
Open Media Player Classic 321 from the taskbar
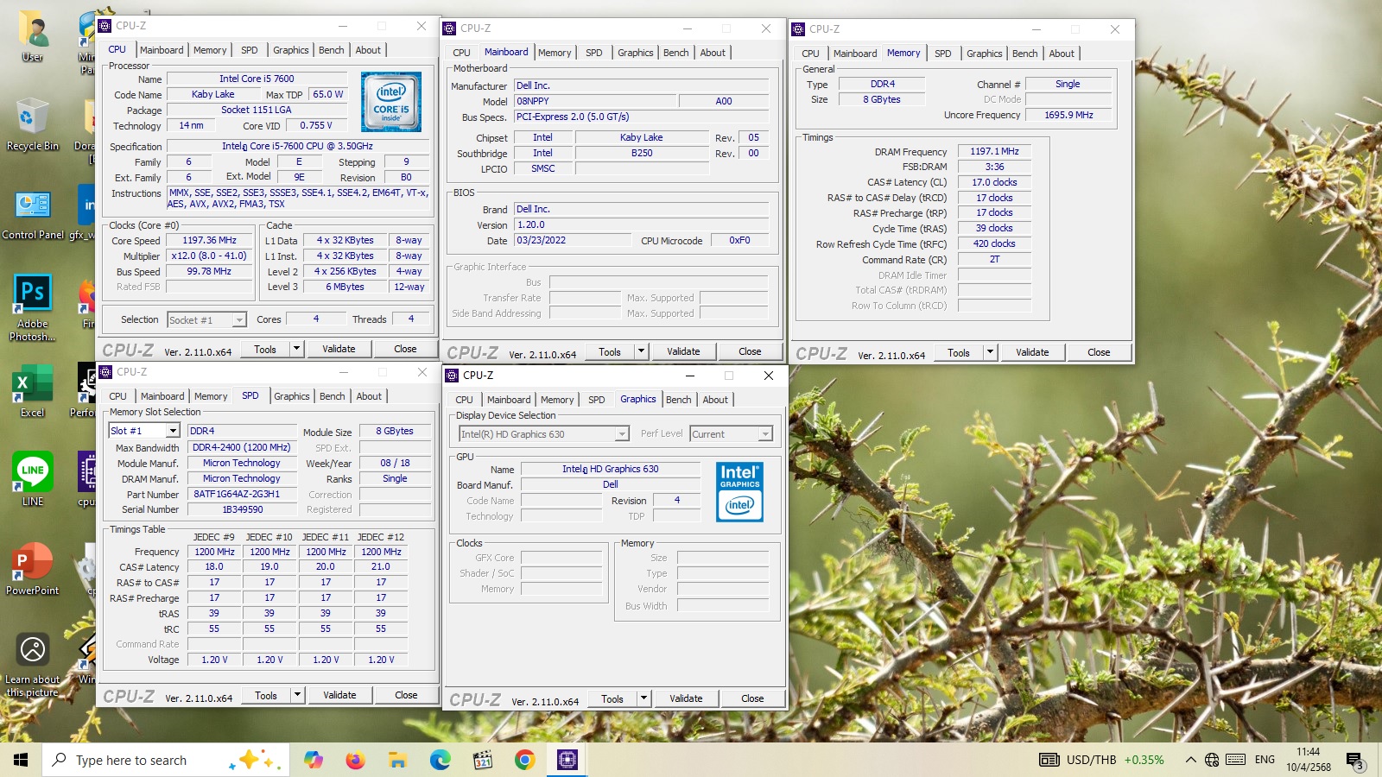pyautogui.click(x=482, y=760)
